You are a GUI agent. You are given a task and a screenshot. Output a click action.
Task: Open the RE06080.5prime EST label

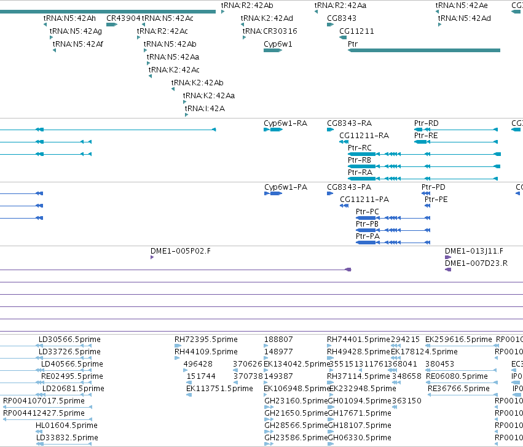(x=457, y=376)
